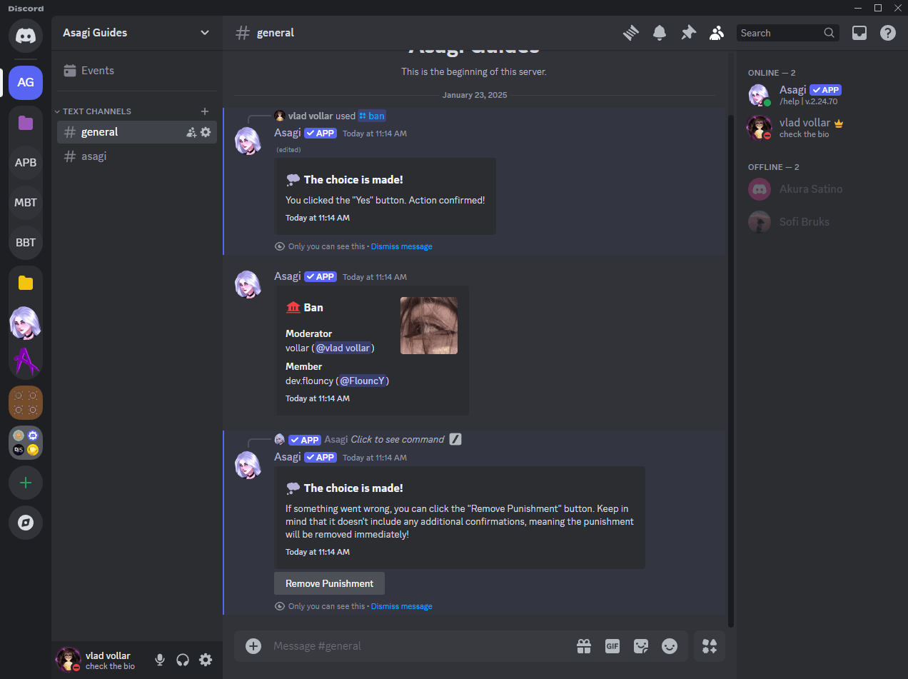Attach a file with the plus button
Viewport: 908px width, 679px height.
[253, 646]
